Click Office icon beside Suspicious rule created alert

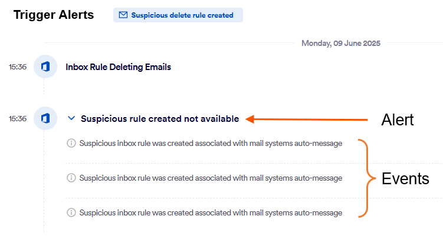(x=45, y=119)
